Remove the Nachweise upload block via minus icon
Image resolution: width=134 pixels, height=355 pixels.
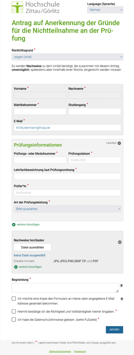[x=120, y=242]
